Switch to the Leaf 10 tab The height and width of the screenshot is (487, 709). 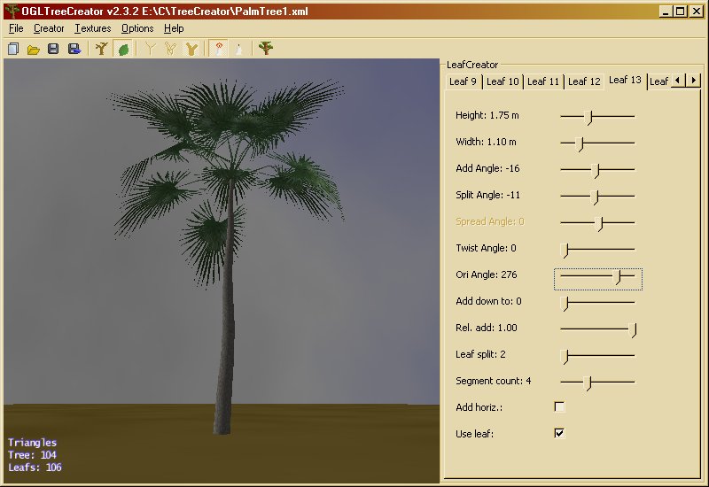click(x=503, y=81)
